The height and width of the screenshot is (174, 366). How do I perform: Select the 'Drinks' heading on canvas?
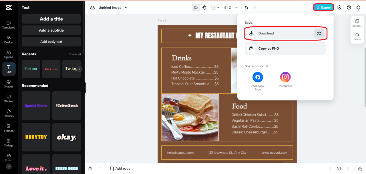pyautogui.click(x=182, y=58)
